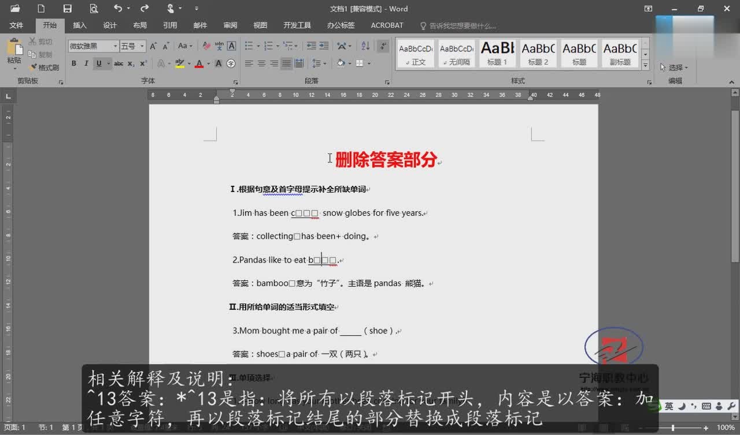Screen dimensions: 740x435
Task: Increase paragraph indent
Action: (x=324, y=46)
